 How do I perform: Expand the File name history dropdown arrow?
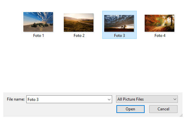[109, 99]
